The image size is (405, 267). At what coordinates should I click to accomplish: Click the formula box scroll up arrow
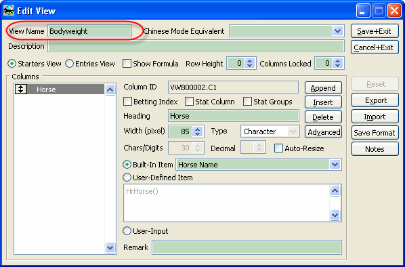click(x=335, y=191)
